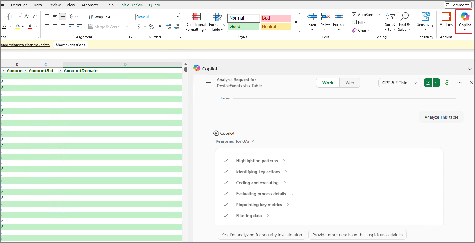475x243 pixels.
Task: Decrease decimal places
Action: coord(177,27)
